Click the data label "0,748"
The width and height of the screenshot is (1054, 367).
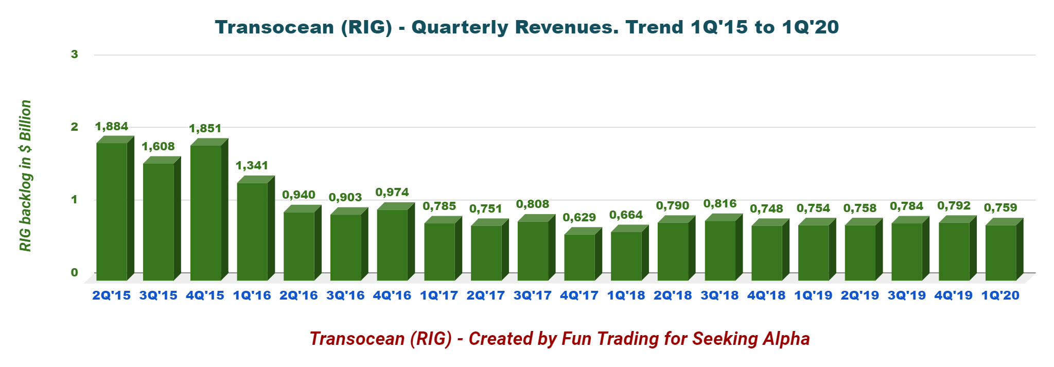tap(767, 209)
